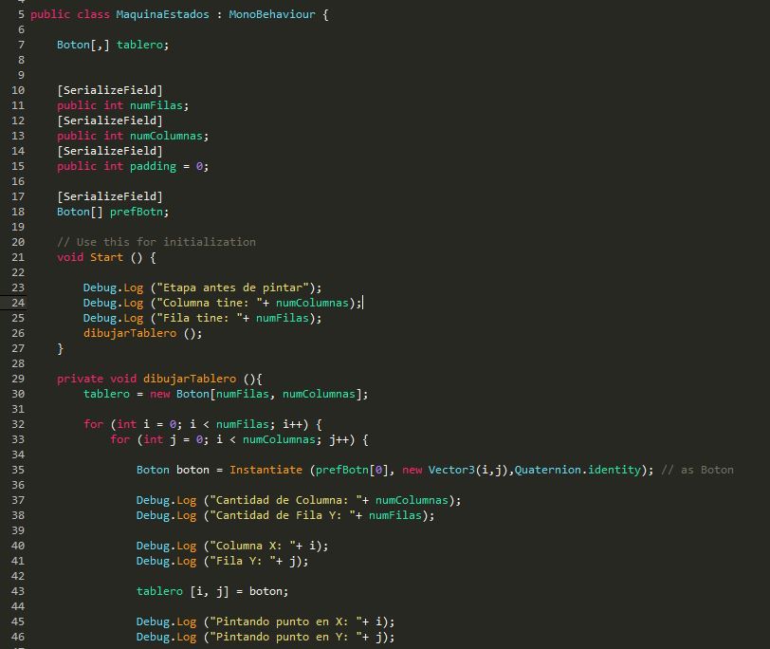Click MonoBehaviour on line 5

(272, 14)
